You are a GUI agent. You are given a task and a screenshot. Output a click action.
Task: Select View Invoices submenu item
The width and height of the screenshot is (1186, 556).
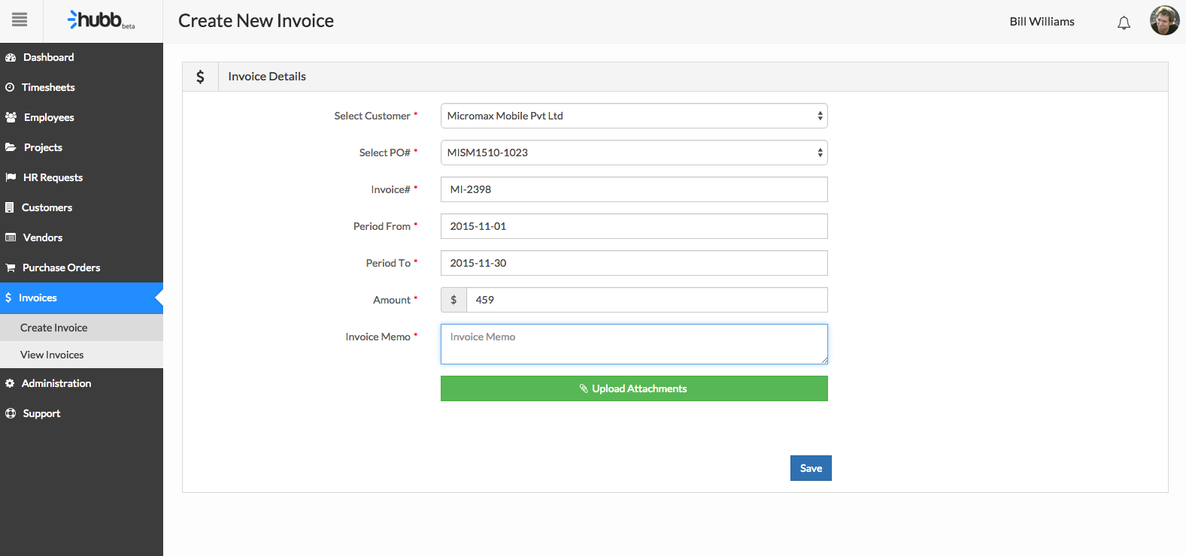(x=52, y=355)
